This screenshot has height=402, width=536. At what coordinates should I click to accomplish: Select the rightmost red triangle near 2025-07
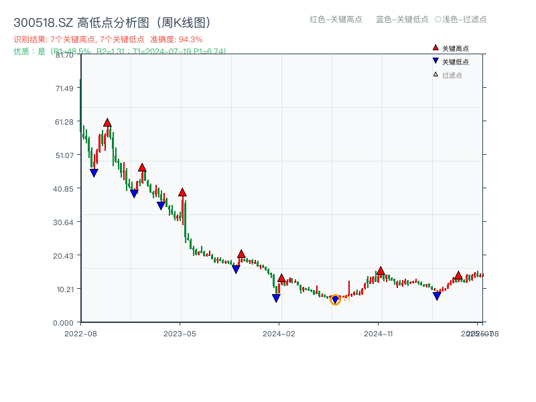pos(458,275)
